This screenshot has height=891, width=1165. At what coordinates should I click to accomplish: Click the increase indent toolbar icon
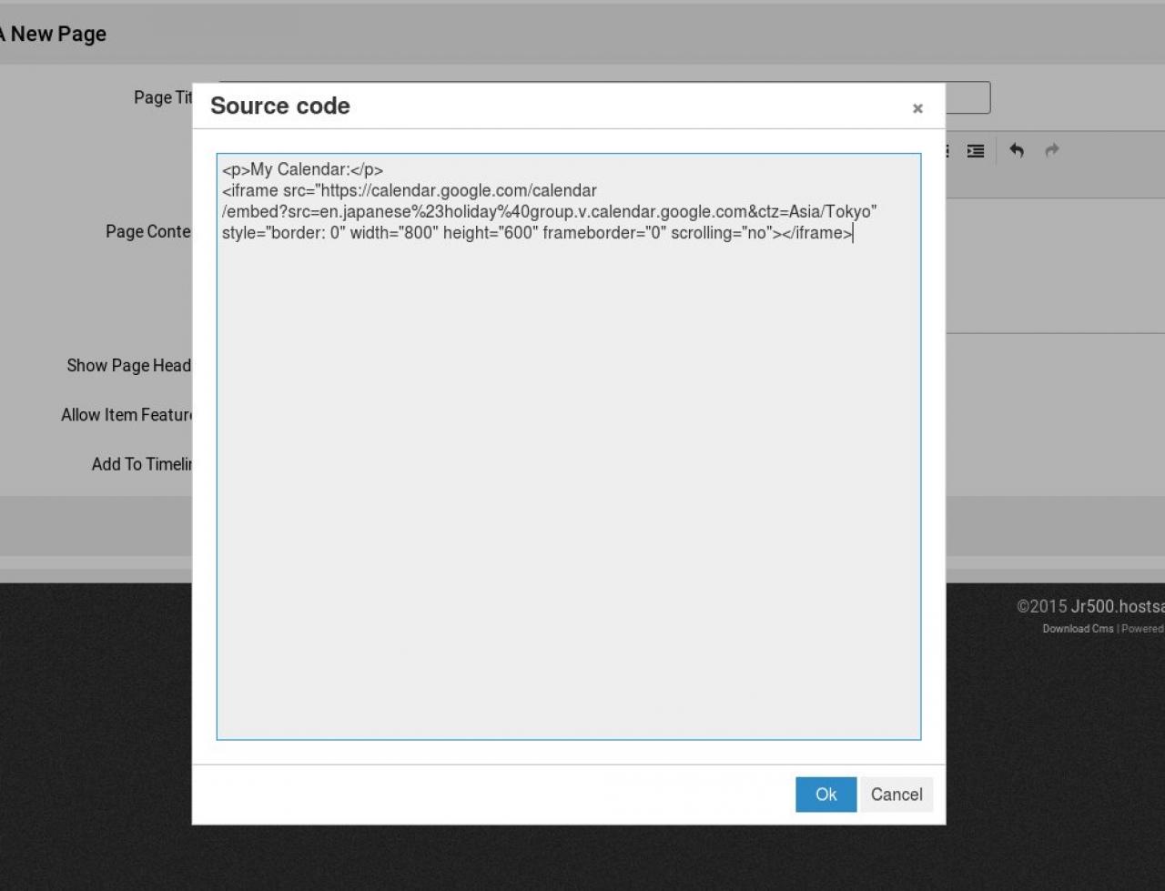[x=976, y=151]
